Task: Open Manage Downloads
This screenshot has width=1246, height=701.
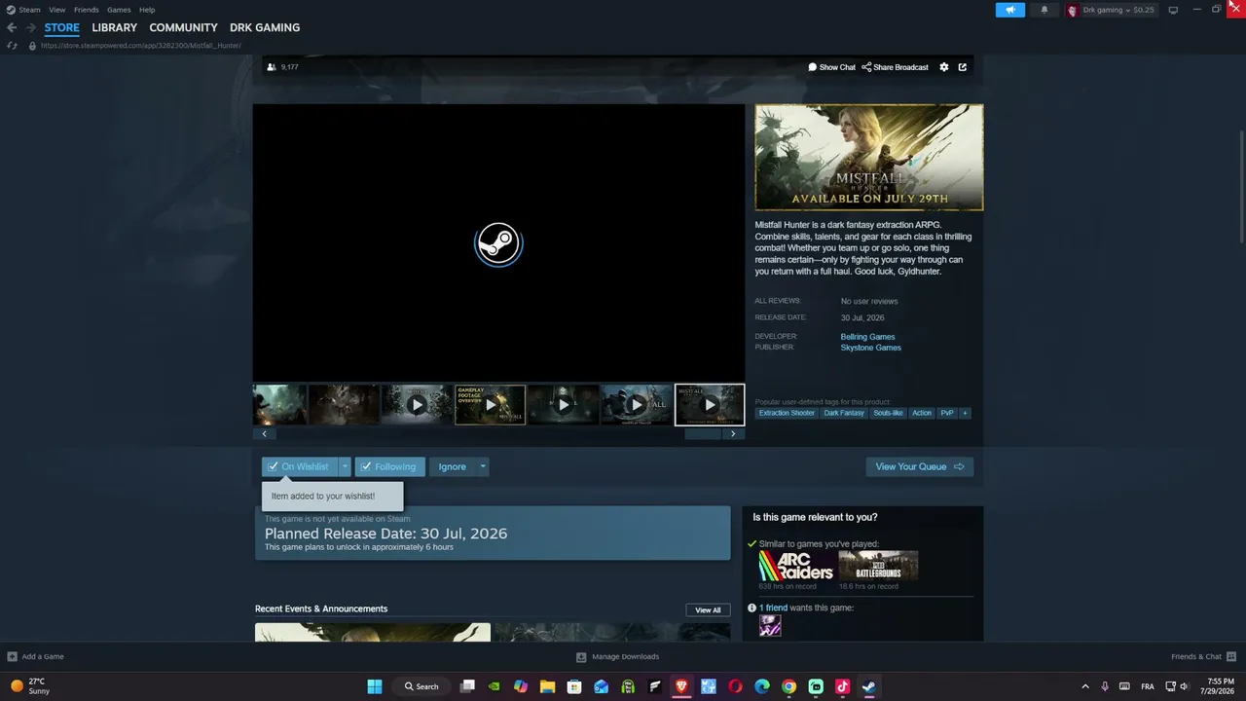Action: 617,657
